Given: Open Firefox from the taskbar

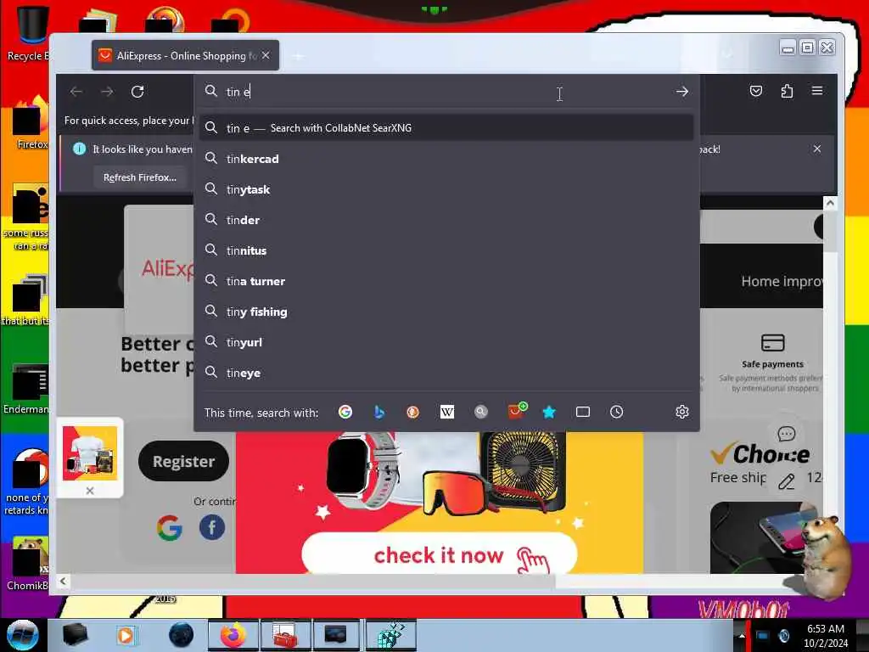Looking at the screenshot, I should point(233,635).
